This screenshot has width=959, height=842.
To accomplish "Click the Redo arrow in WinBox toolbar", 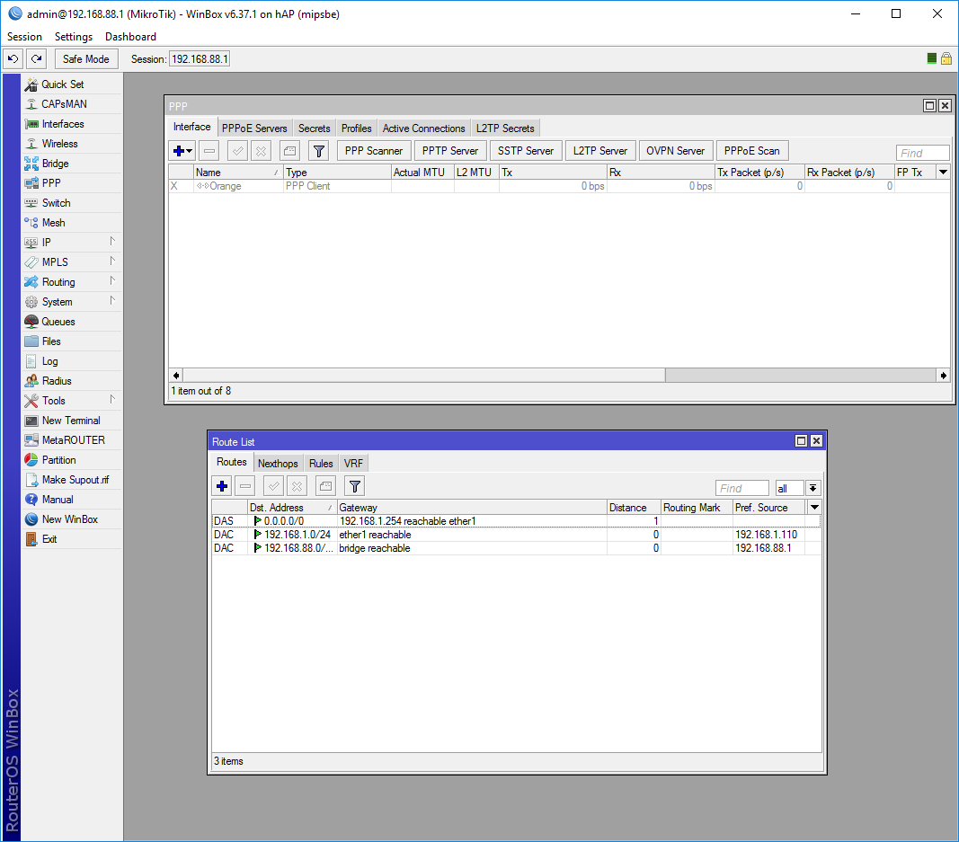I will 37,59.
